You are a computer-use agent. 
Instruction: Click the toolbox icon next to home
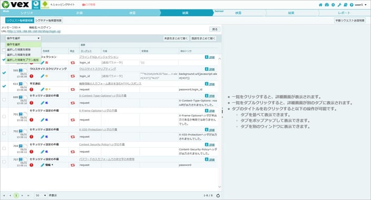point(327,5)
